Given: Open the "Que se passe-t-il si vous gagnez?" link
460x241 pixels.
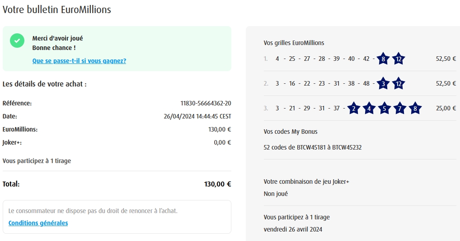Looking at the screenshot, I should (79, 61).
